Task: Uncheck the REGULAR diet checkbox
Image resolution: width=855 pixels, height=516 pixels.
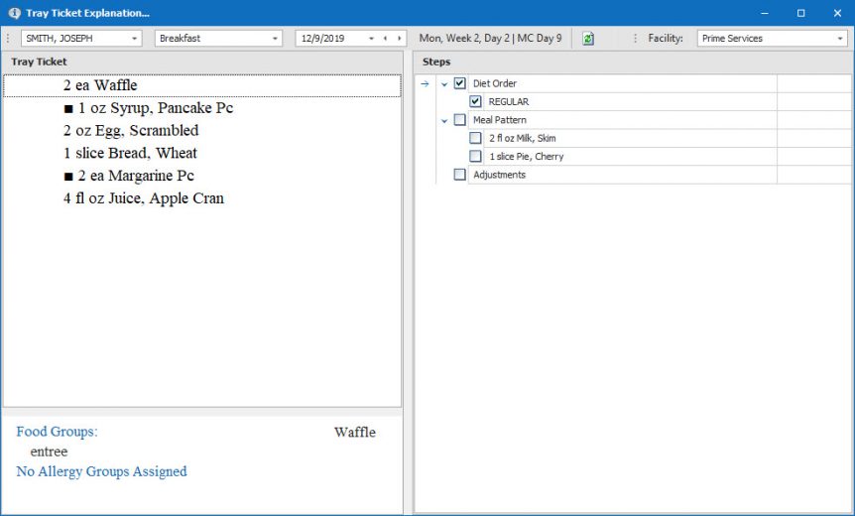Action: pos(475,101)
